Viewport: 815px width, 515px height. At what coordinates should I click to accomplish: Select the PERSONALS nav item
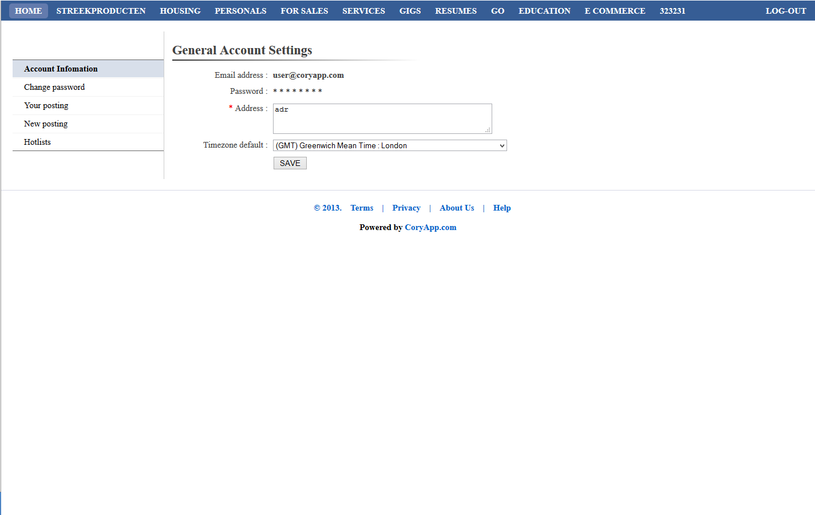[240, 10]
